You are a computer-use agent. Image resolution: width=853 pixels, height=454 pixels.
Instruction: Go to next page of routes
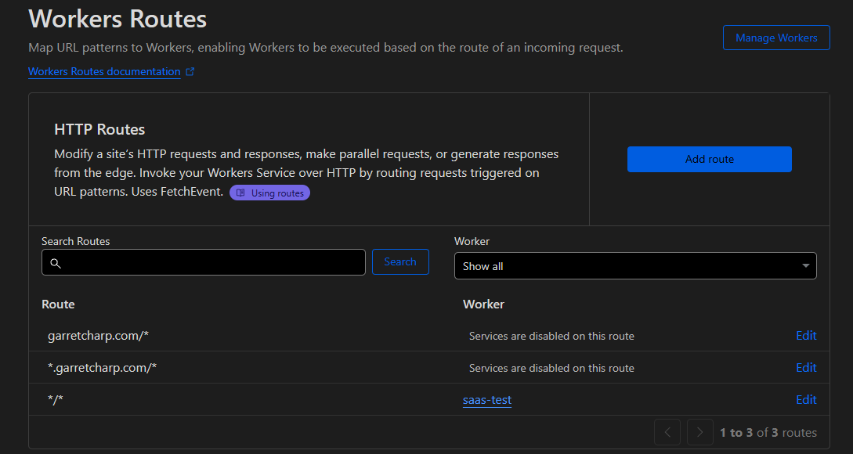(700, 432)
